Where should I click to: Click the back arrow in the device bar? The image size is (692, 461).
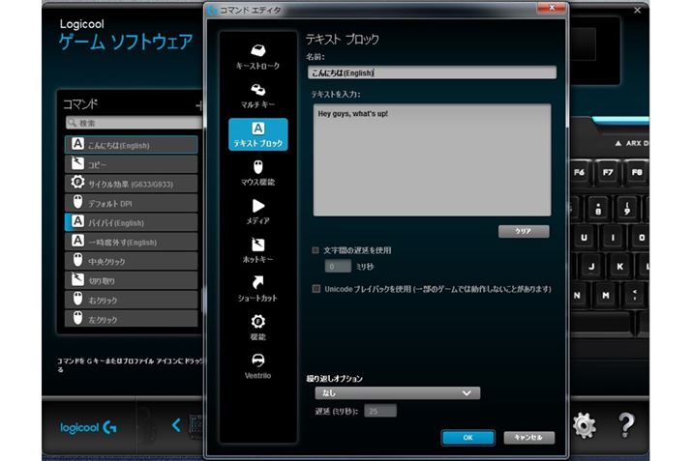pos(176,425)
